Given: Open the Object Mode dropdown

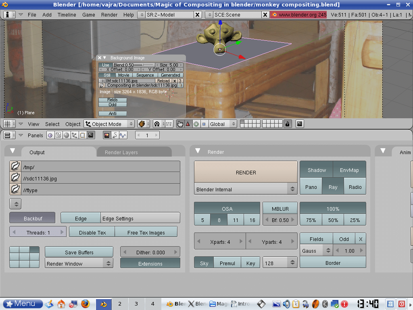Looking at the screenshot, I should pos(109,124).
